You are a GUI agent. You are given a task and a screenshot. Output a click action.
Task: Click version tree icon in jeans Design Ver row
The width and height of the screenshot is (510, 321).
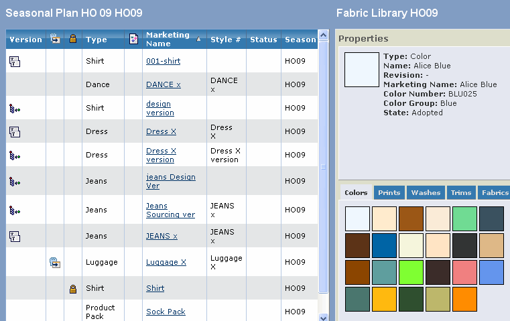click(x=15, y=182)
